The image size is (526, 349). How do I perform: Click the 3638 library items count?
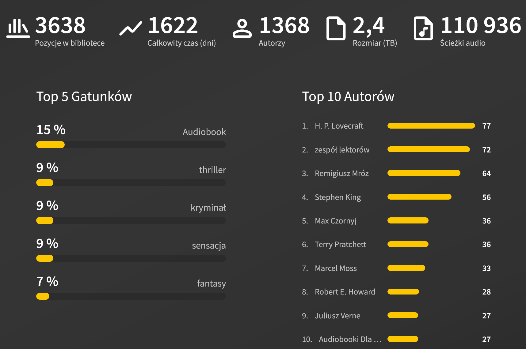[x=60, y=25]
